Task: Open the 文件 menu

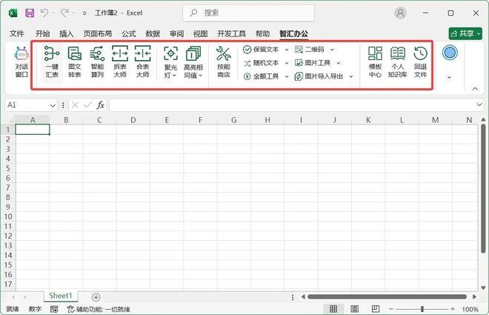Action: 16,33
